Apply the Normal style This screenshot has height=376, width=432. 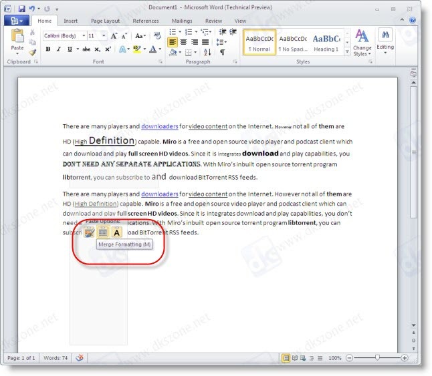(x=259, y=42)
